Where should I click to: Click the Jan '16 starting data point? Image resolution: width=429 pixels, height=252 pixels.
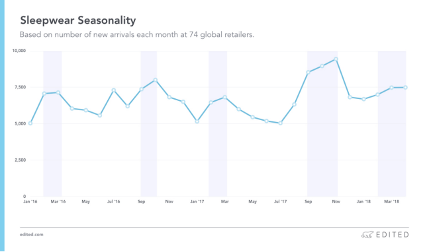[x=30, y=123]
